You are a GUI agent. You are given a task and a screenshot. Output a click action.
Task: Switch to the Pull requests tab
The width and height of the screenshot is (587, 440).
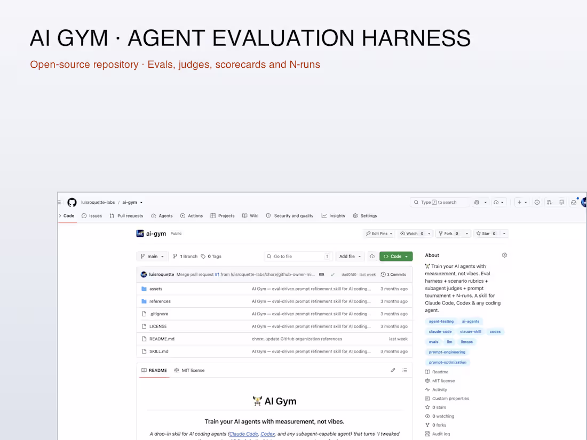point(126,216)
